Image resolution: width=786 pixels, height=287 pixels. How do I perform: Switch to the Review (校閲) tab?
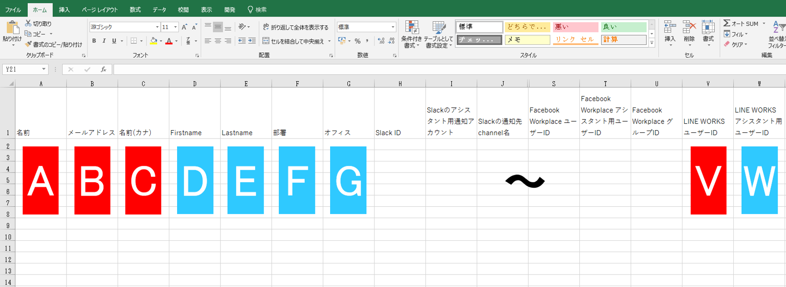coord(183,10)
